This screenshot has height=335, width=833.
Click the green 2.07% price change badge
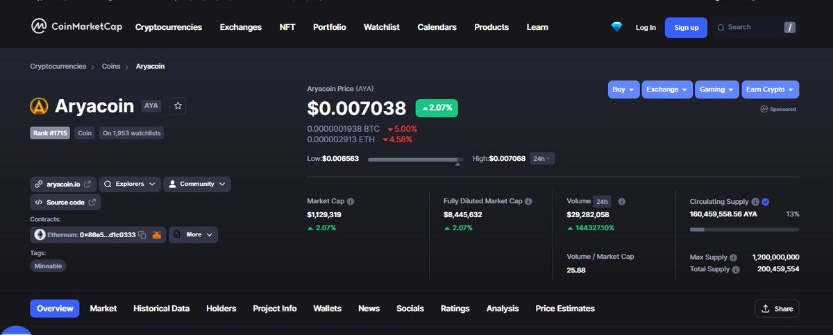(x=437, y=108)
